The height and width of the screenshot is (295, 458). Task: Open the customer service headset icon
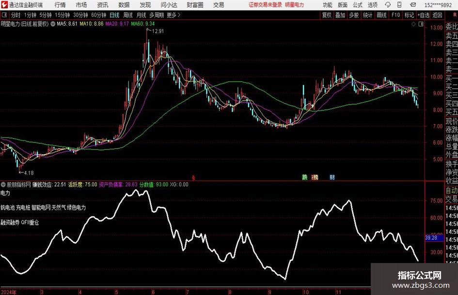pyautogui.click(x=388, y=5)
